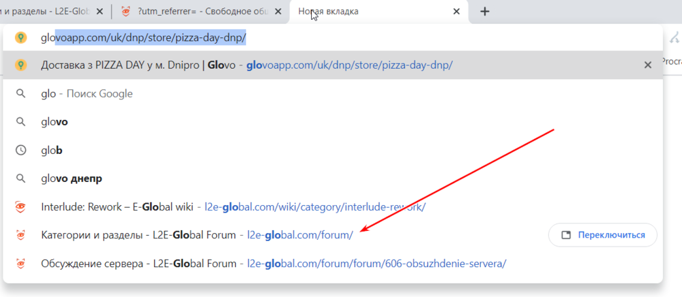Close the "Новая вкладка" tab
682x297 pixels.
tap(457, 12)
